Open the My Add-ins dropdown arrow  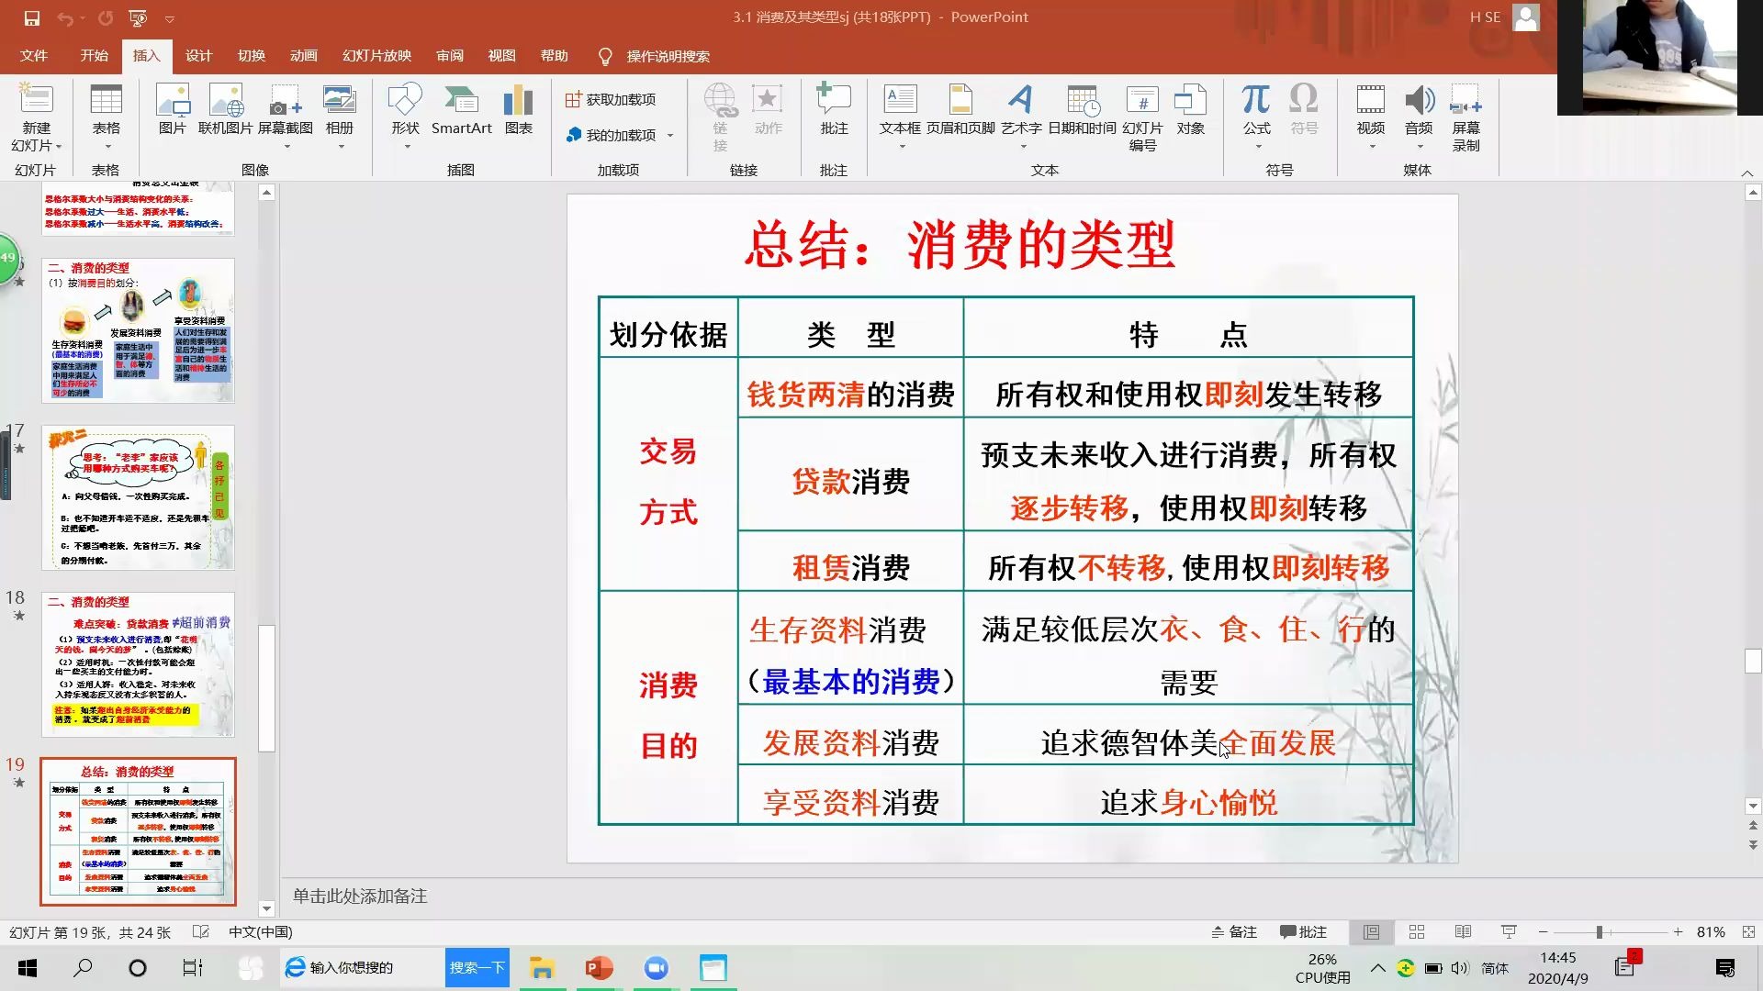(670, 136)
